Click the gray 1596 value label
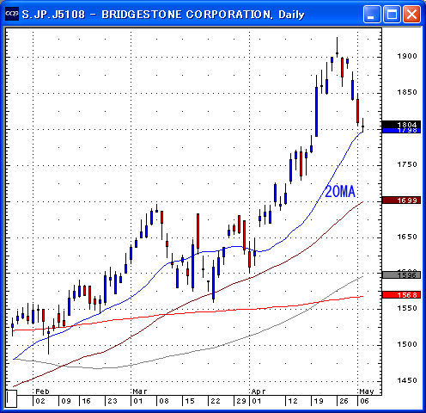 coord(401,275)
